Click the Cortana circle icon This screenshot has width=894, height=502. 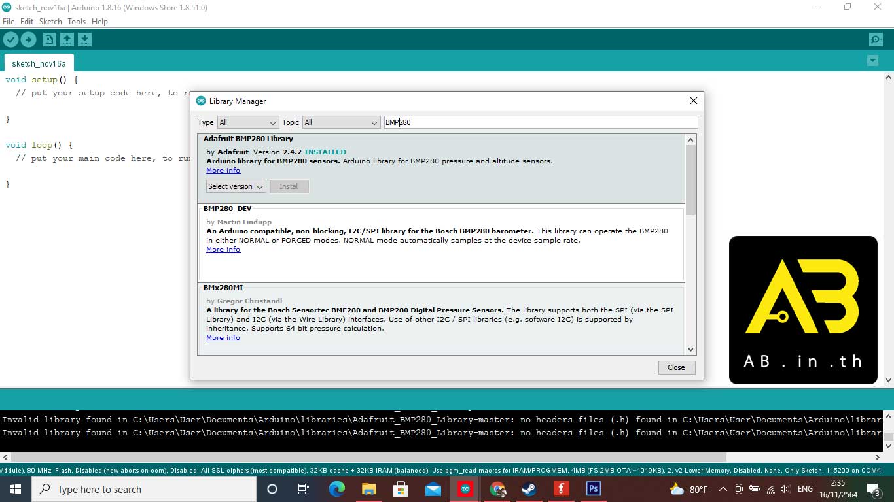(272, 489)
